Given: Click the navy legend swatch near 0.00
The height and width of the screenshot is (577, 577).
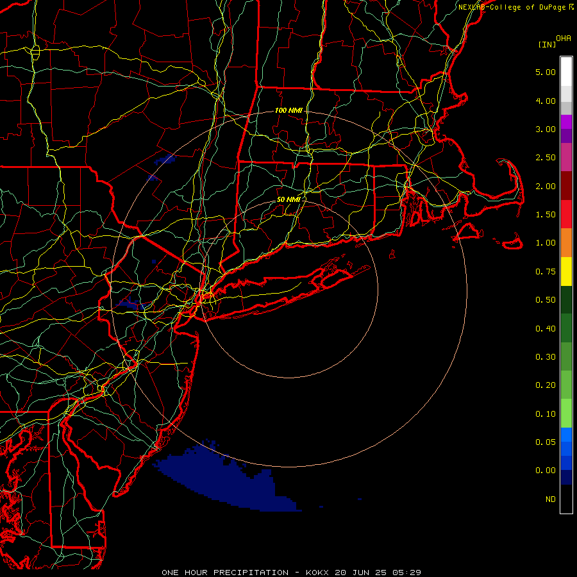Looking at the screenshot, I should (x=566, y=478).
